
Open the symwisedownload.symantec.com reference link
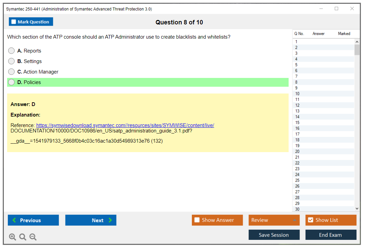pos(125,125)
